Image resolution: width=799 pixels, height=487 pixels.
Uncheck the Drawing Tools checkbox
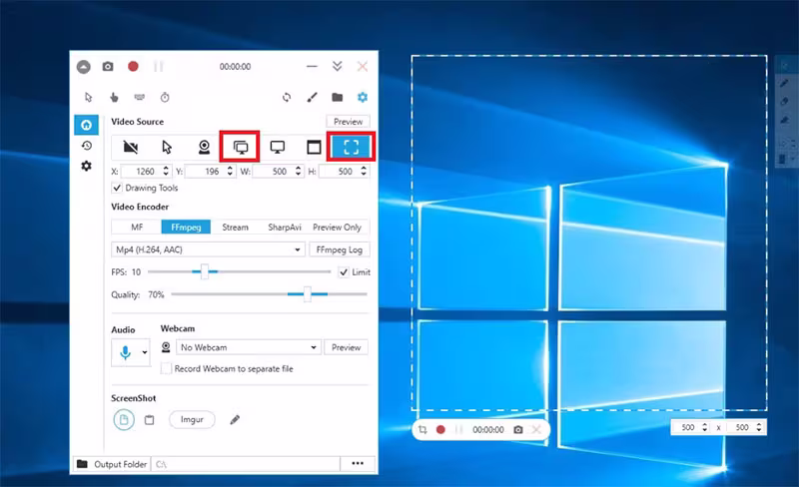[117, 188]
